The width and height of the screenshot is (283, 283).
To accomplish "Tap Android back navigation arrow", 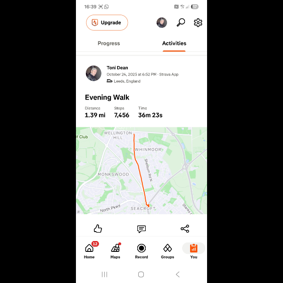I will [178, 275].
